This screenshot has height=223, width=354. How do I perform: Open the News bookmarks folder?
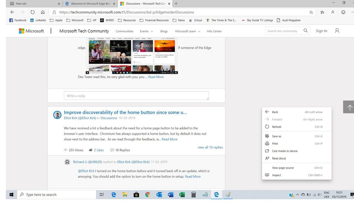[179, 20]
